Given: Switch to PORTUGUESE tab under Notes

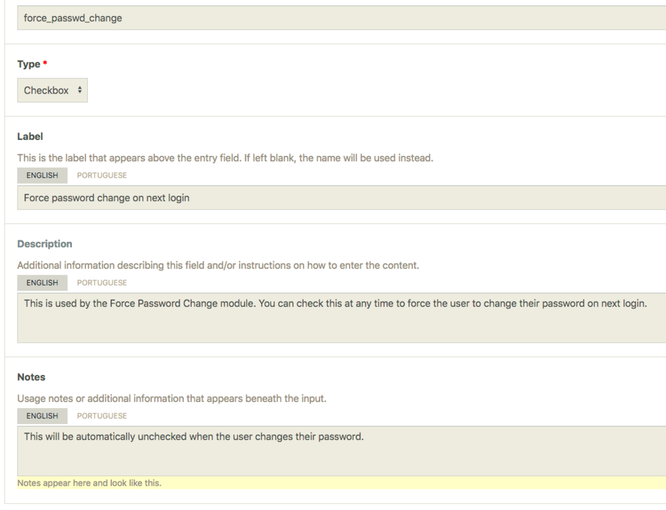Looking at the screenshot, I should 102,416.
